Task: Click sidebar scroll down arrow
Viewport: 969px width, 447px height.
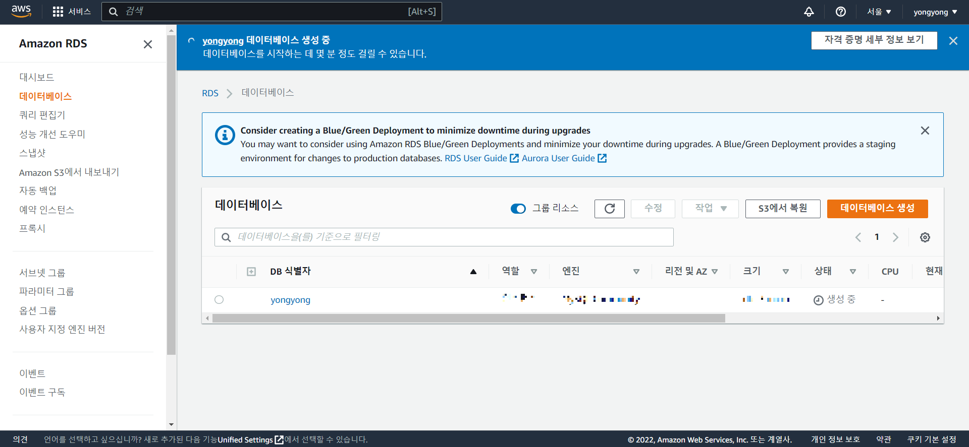Action: (x=172, y=425)
